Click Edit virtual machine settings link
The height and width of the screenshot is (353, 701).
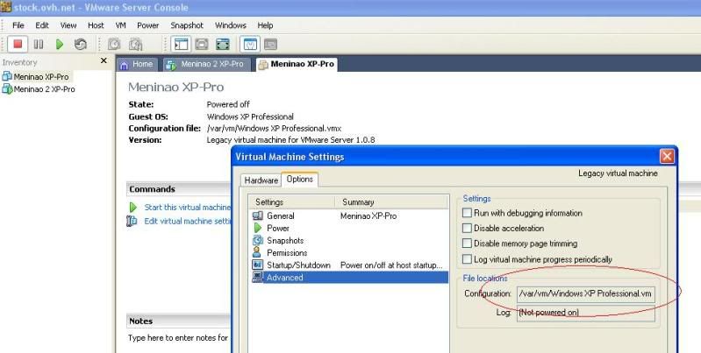187,221
